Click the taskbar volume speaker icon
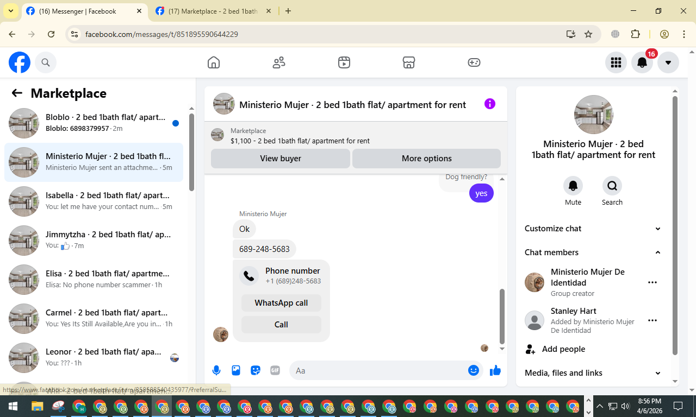Viewport: 696px width, 417px height. (x=625, y=406)
